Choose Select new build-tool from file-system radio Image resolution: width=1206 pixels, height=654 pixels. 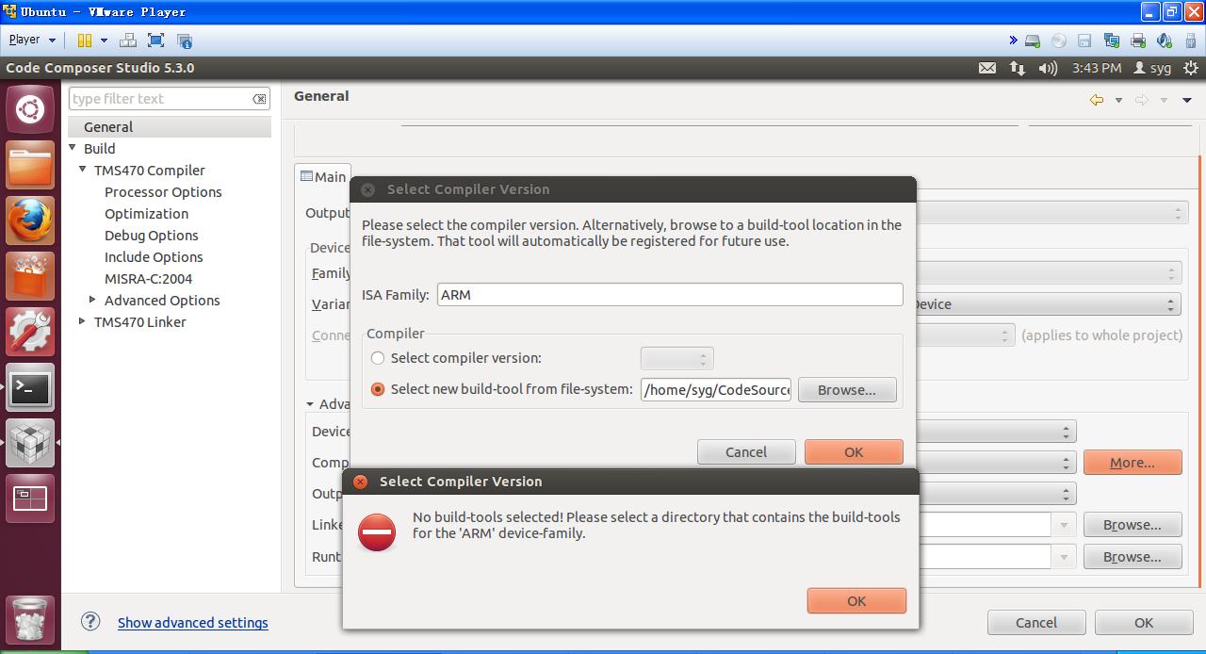(378, 389)
